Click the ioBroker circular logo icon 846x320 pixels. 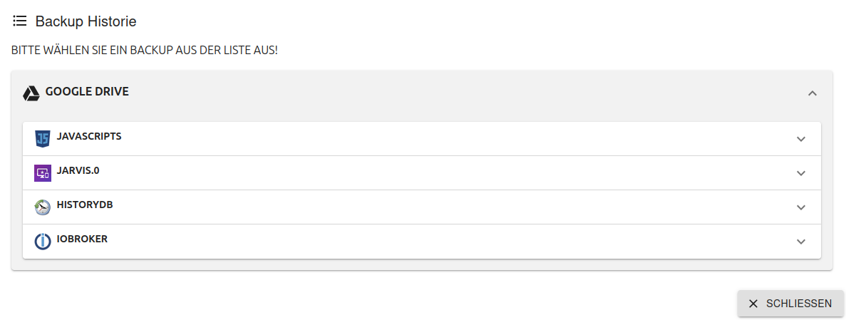[x=43, y=242]
